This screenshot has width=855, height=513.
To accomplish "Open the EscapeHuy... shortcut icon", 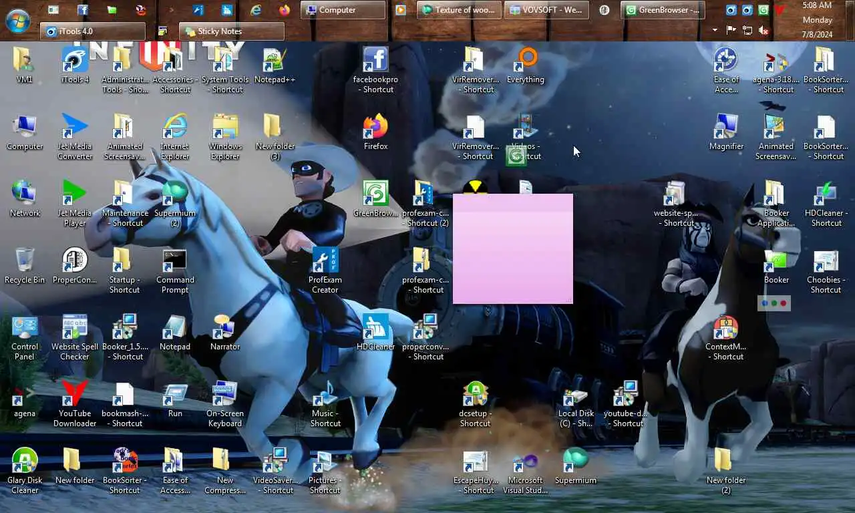I will 476,471.
